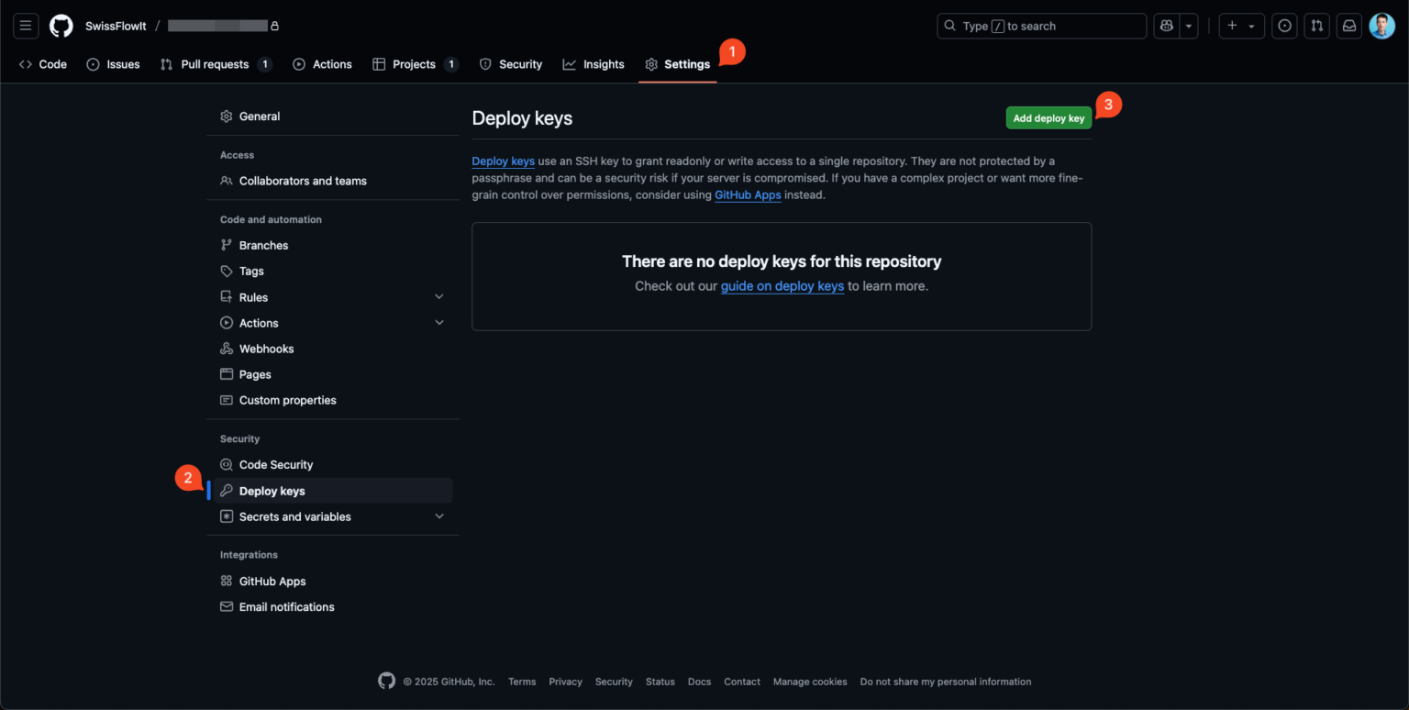The height and width of the screenshot is (710, 1409).
Task: Expand the Rules section chevron
Action: [x=439, y=296]
